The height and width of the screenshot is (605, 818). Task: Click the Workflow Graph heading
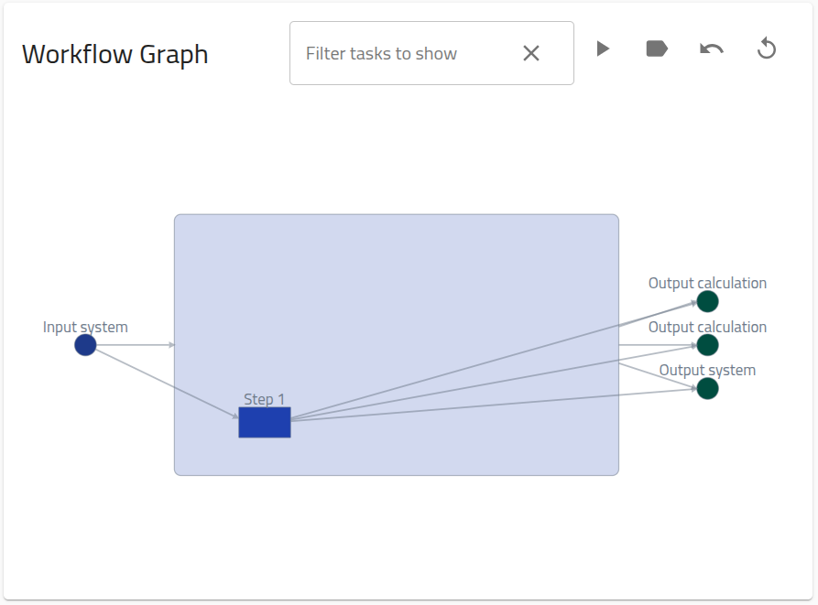coord(115,54)
